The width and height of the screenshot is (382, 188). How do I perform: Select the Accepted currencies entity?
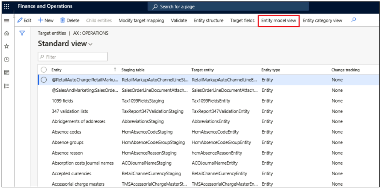point(71,174)
